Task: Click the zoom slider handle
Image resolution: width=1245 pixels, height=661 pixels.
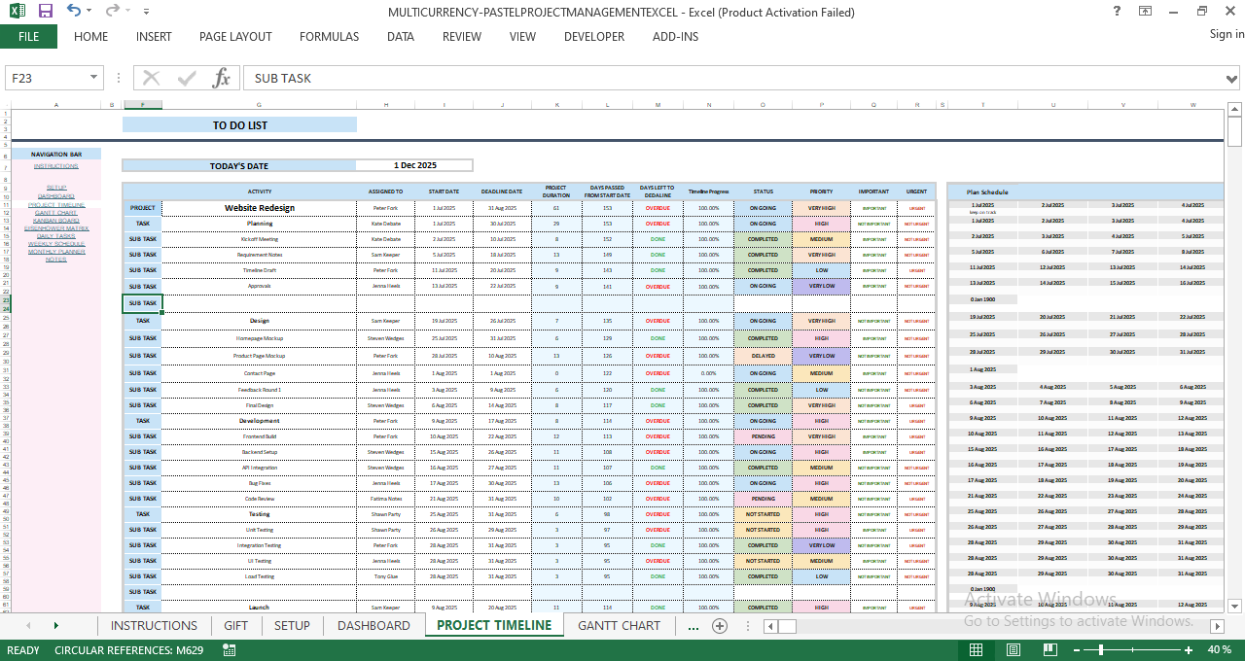Action: point(1101,649)
